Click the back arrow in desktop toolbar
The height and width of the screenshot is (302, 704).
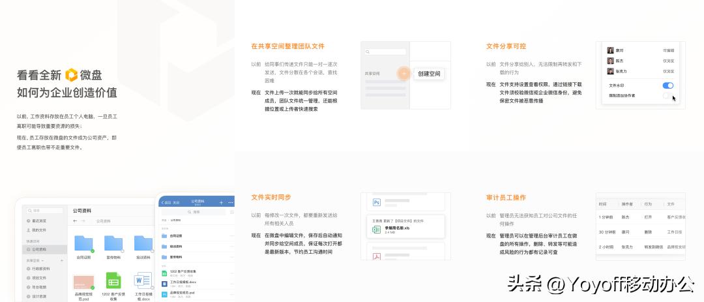(75, 220)
